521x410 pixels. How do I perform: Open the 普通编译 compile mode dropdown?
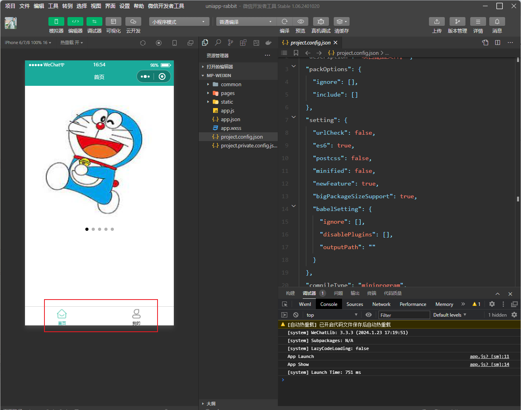point(246,22)
